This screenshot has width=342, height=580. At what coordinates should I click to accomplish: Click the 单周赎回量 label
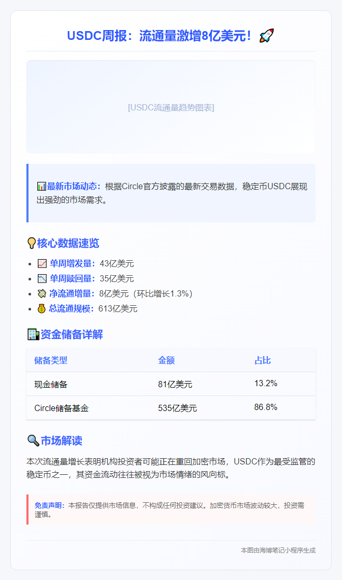(73, 278)
